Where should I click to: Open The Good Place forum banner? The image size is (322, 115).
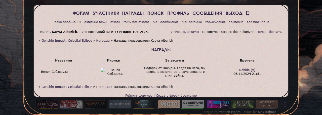(71, 104)
